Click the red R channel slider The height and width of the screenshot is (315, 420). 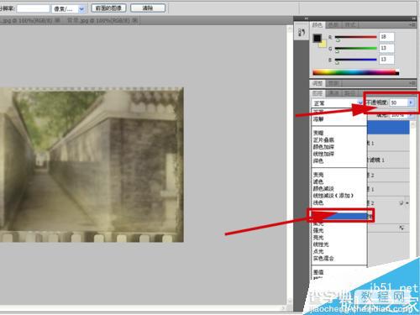355,37
